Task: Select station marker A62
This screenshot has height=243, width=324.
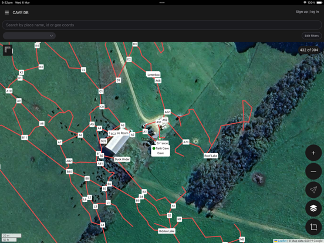Action: tap(167, 112)
